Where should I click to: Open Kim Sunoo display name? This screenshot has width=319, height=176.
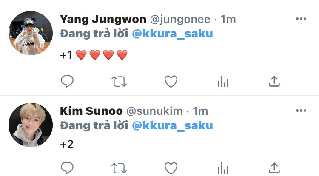(91, 111)
